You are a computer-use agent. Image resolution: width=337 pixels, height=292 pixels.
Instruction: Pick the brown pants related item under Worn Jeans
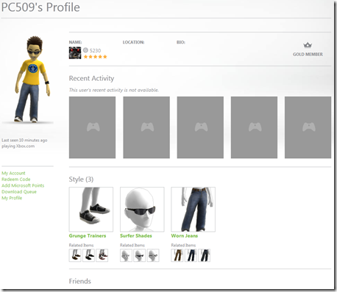click(x=177, y=255)
